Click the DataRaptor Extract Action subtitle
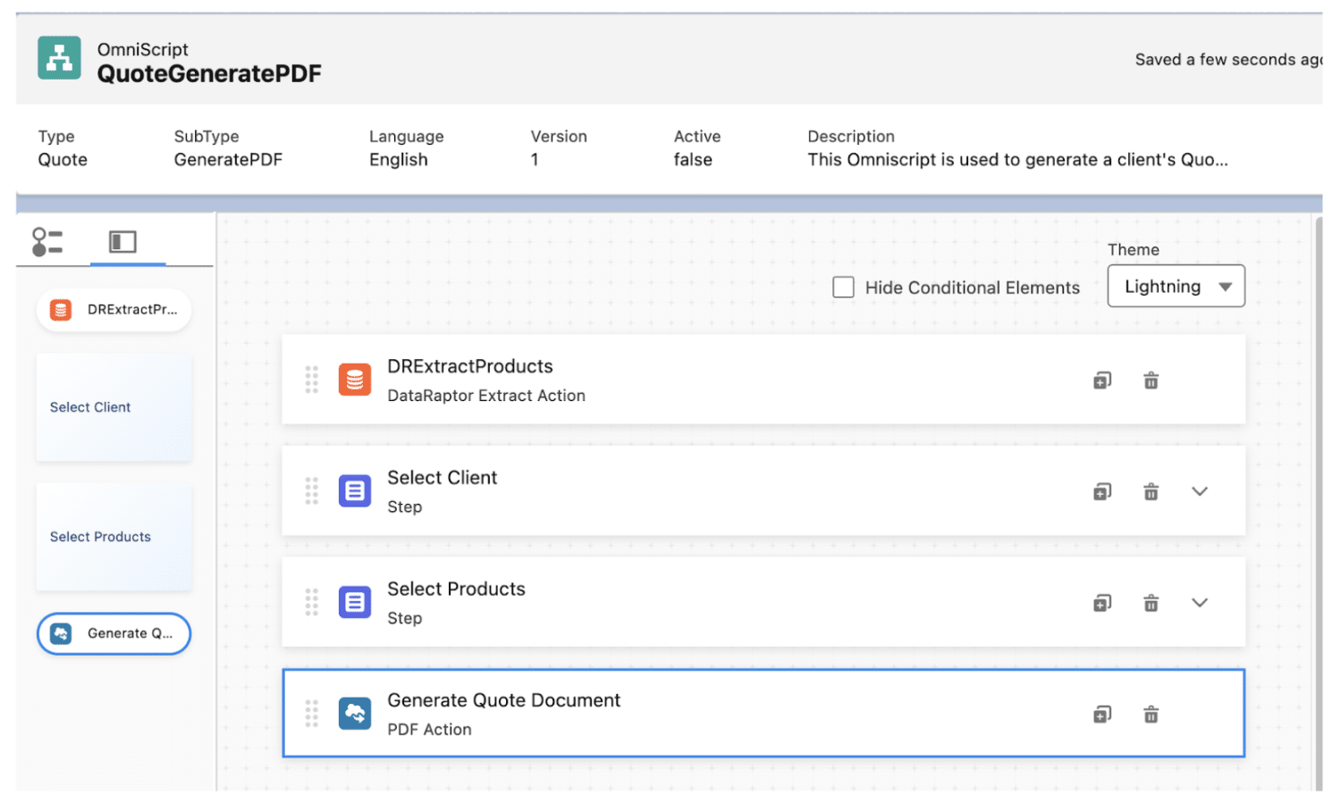Viewport: 1341px width, 811px height. [x=486, y=396]
